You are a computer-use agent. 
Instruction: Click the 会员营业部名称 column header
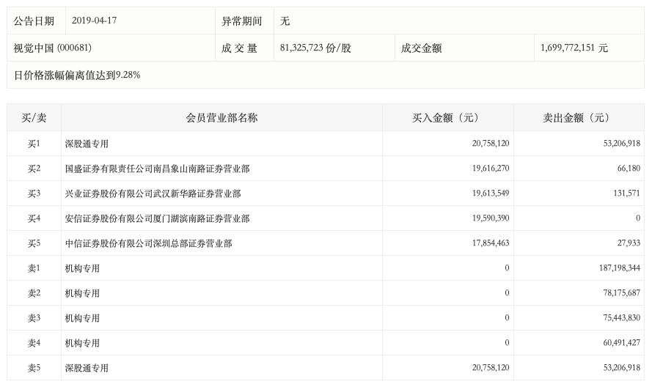pos(221,117)
